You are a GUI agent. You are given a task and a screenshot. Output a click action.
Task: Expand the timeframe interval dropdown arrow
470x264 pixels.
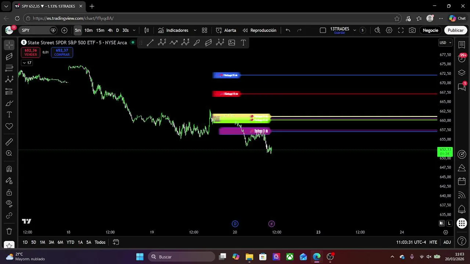coord(134,30)
